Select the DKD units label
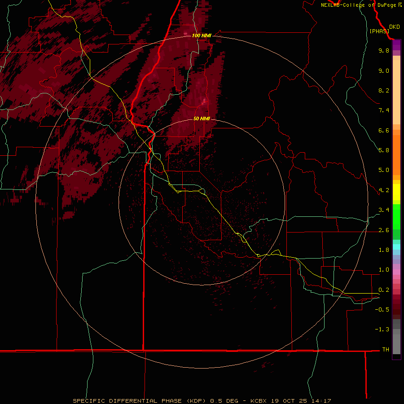 click(x=395, y=27)
